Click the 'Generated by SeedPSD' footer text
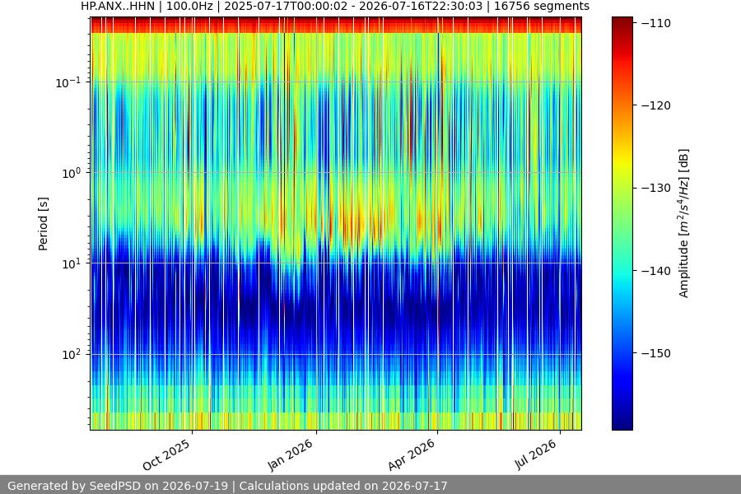Viewport: 741px width, 494px height. tap(227, 486)
